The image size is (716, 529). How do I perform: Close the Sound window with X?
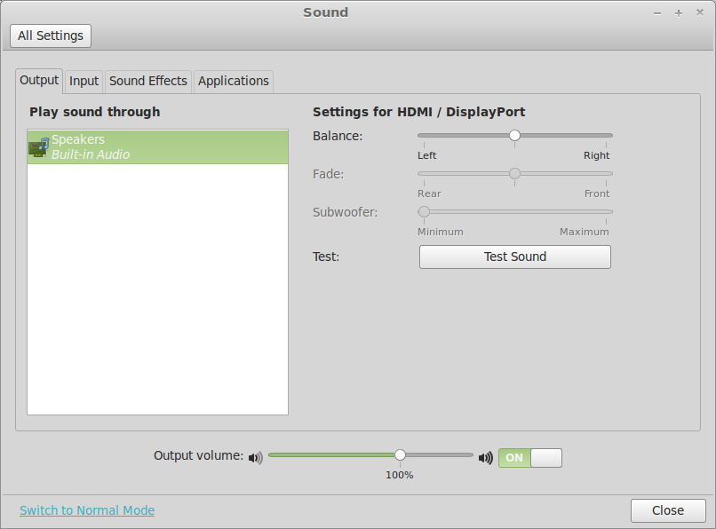pyautogui.click(x=699, y=12)
